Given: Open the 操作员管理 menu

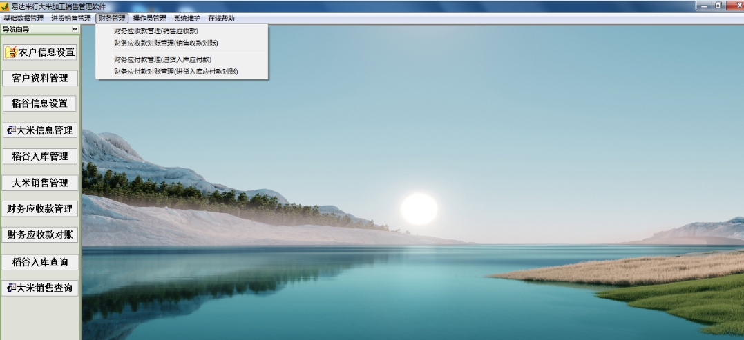Looking at the screenshot, I should (x=149, y=19).
